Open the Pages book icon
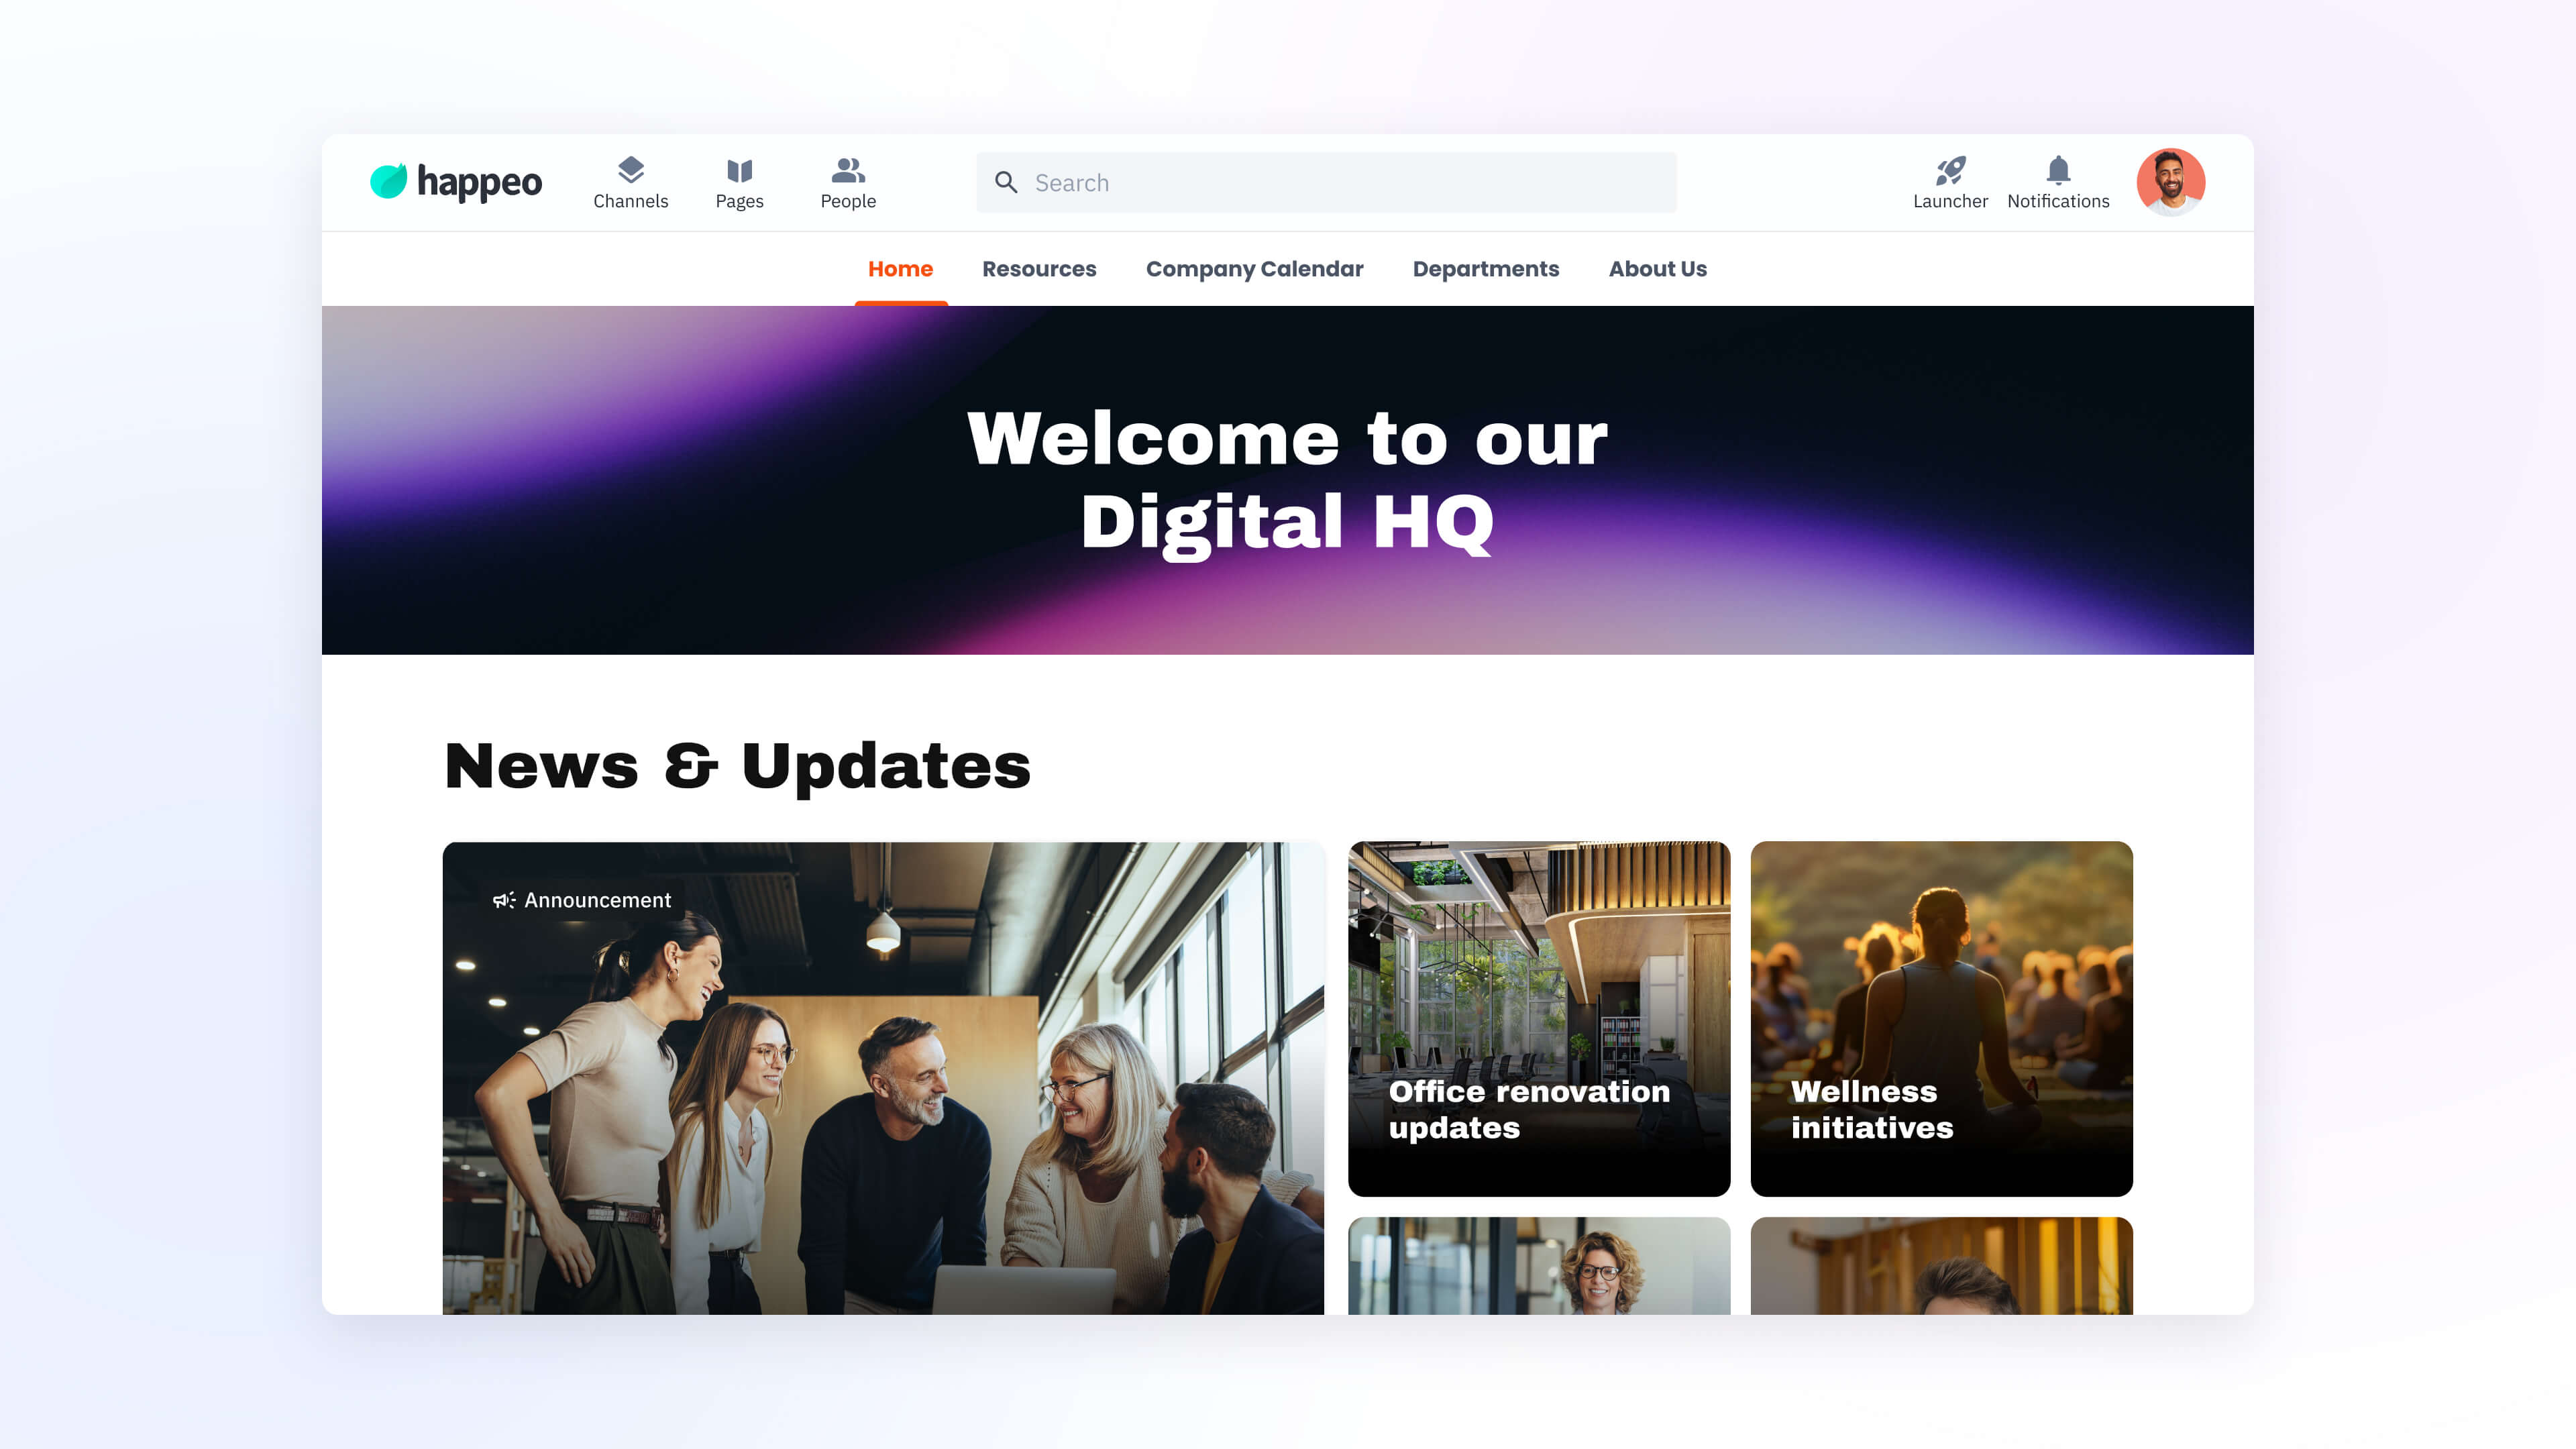The height and width of the screenshot is (1449, 2576). click(739, 171)
